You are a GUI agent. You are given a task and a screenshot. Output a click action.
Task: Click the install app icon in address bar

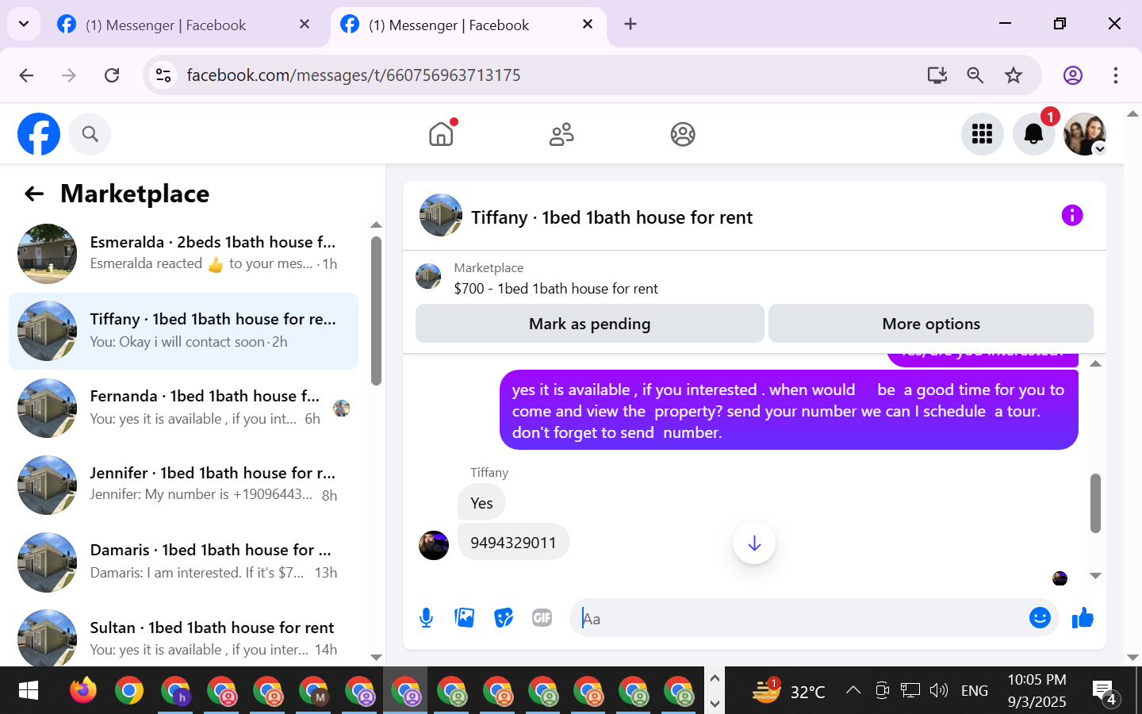pyautogui.click(x=937, y=75)
